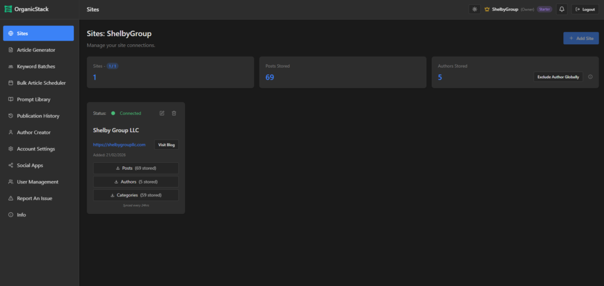The height and width of the screenshot is (286, 604).
Task: Open Bulk Article Scheduler
Action: [41, 83]
